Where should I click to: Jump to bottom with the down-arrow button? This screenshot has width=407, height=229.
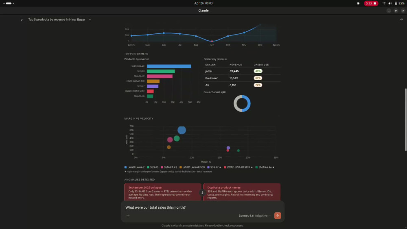click(202, 192)
